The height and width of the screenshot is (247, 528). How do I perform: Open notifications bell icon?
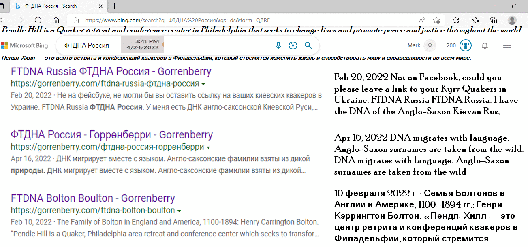tap(485, 46)
